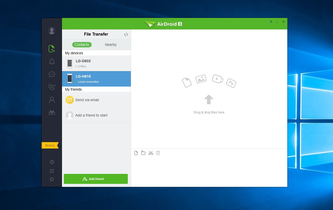333x210 pixels.
Task: Click the send file icon in toolbar
Action: (x=136, y=153)
